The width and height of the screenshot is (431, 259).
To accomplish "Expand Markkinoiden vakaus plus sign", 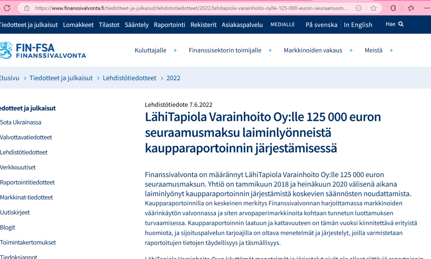I will coord(351,50).
